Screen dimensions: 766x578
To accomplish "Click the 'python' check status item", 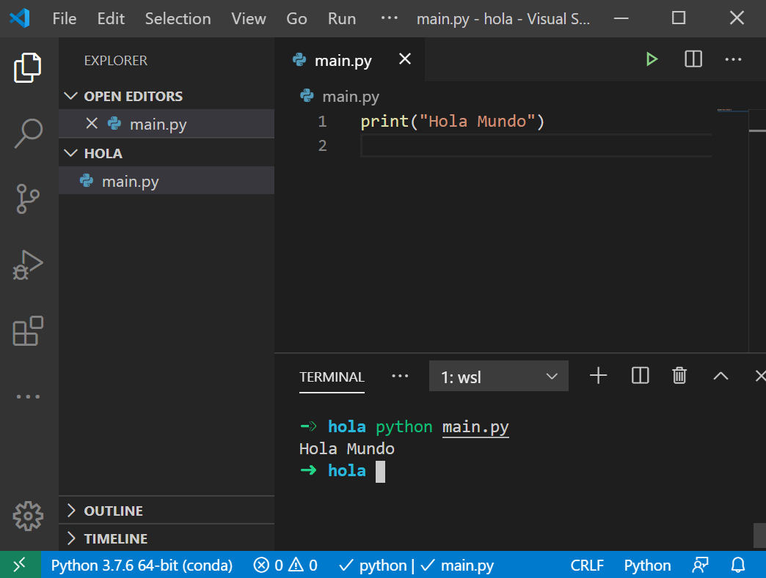I will pyautogui.click(x=373, y=566).
